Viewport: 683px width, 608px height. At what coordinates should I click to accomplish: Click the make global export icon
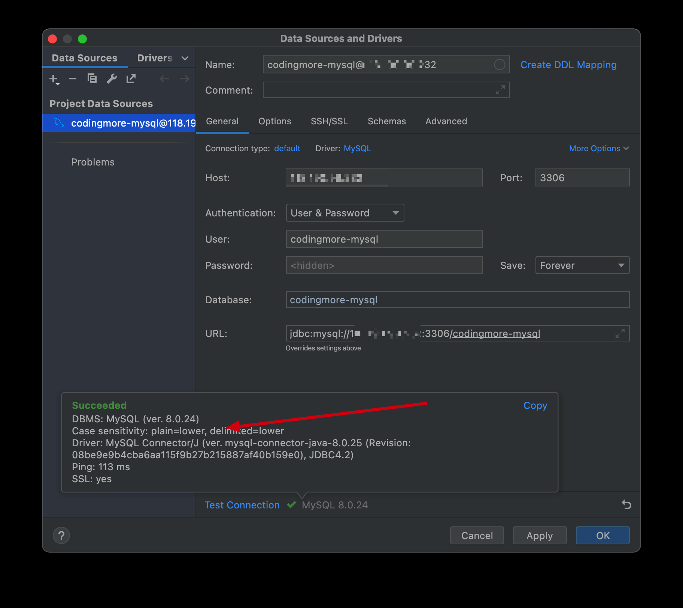(x=131, y=79)
